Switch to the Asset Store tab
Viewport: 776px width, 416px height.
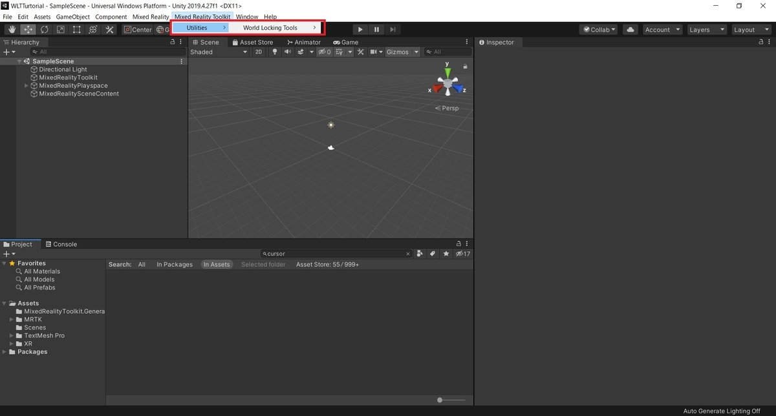click(252, 42)
